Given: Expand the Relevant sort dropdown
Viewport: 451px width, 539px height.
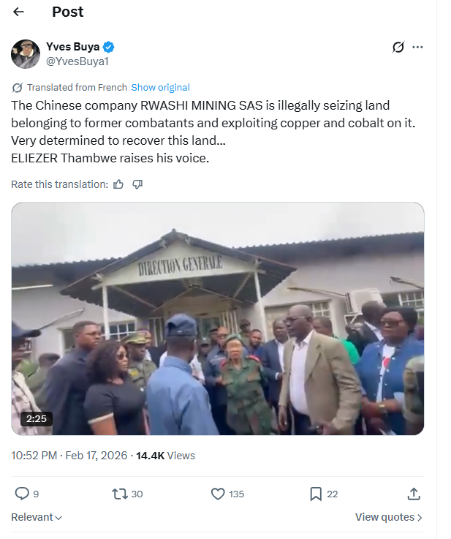Looking at the screenshot, I should point(37,517).
